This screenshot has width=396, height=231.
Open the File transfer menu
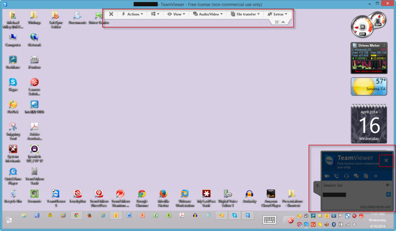click(x=246, y=14)
